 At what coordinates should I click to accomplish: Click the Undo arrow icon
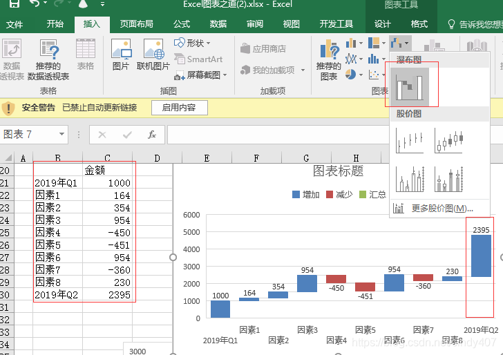(34, 3)
